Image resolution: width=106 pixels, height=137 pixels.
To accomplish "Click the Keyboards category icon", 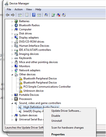I will [x=16, y=58].
